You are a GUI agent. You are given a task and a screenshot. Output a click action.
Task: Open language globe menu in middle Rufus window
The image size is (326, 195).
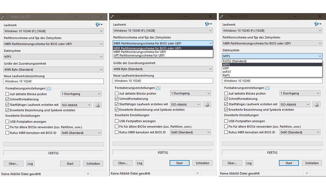point(208,24)
